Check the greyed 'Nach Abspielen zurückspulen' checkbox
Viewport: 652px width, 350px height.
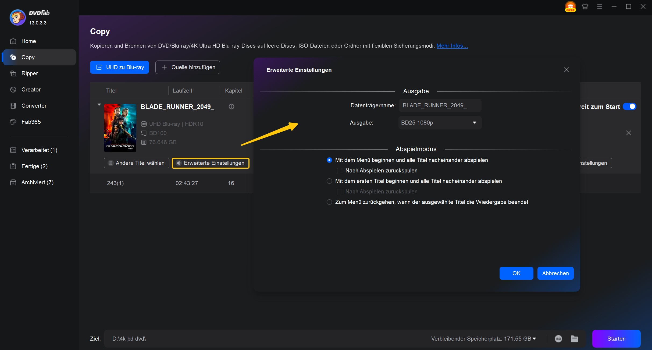click(x=340, y=192)
